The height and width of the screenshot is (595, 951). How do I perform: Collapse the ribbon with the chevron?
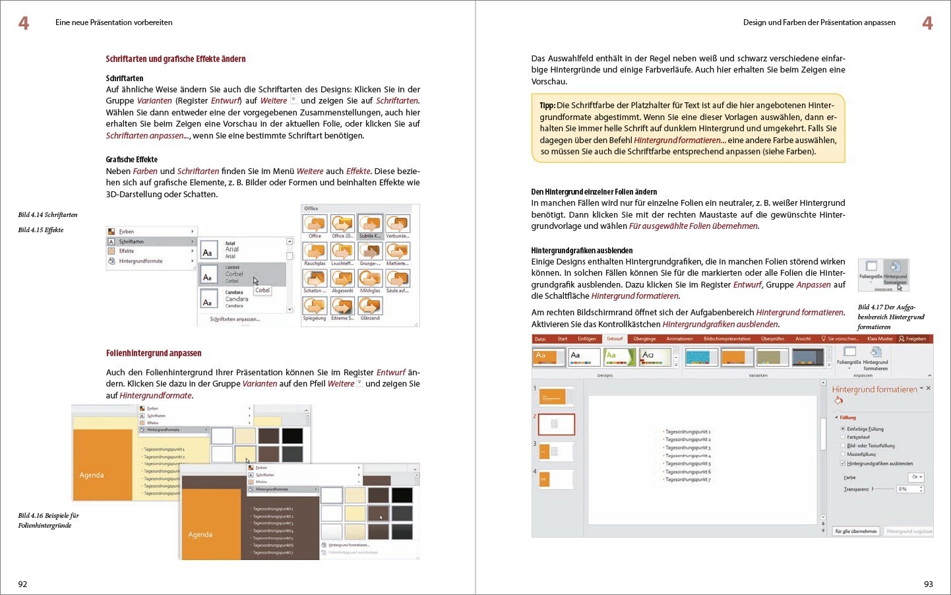coord(929,375)
